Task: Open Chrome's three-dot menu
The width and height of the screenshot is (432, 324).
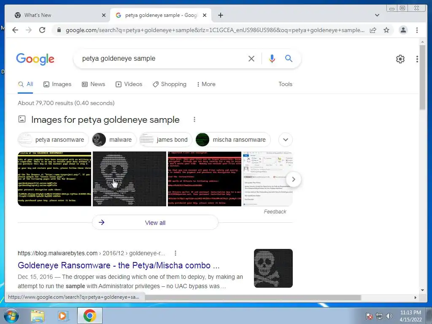Action: click(417, 30)
